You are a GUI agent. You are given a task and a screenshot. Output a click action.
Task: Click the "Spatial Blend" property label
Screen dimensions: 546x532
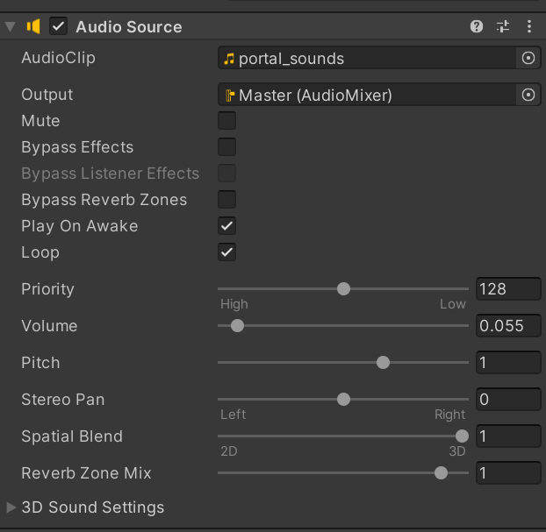(x=72, y=436)
